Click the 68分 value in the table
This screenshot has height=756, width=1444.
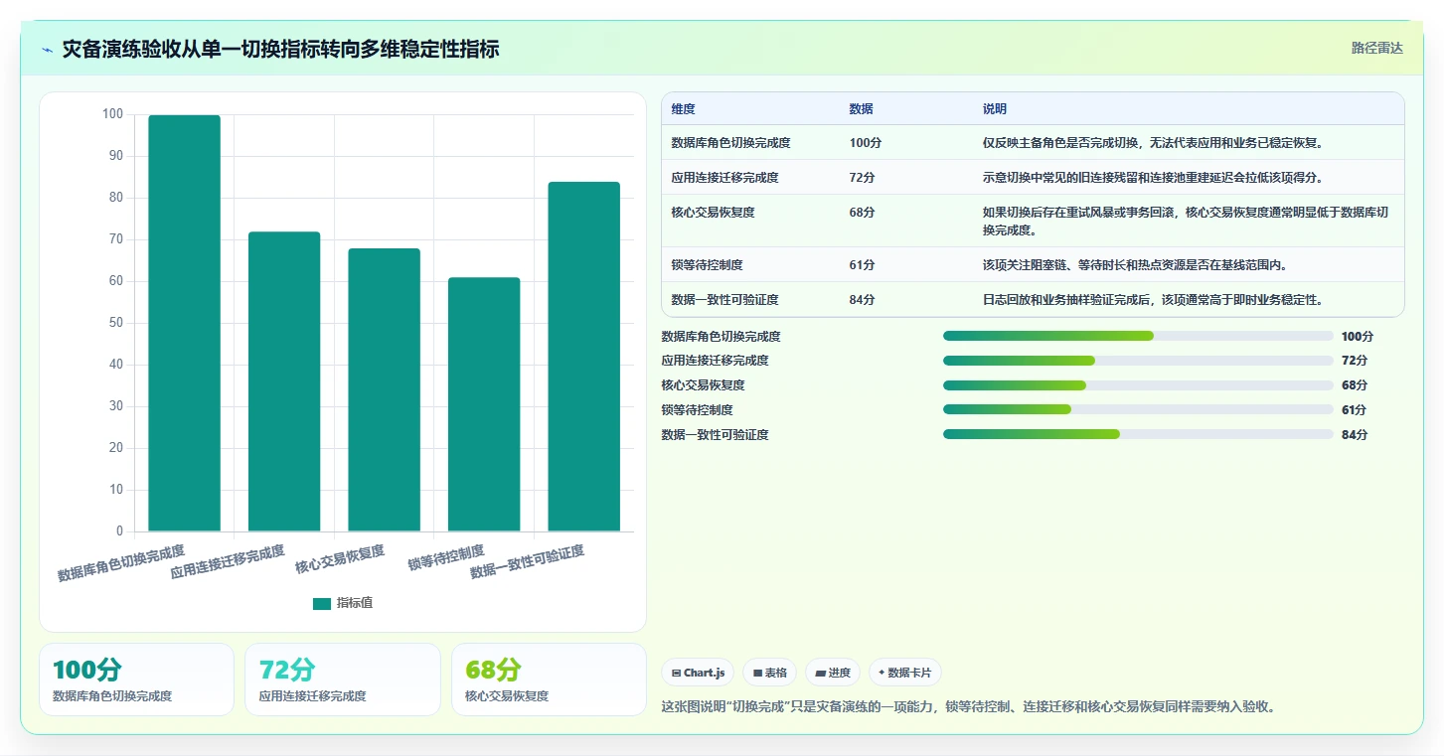click(863, 213)
